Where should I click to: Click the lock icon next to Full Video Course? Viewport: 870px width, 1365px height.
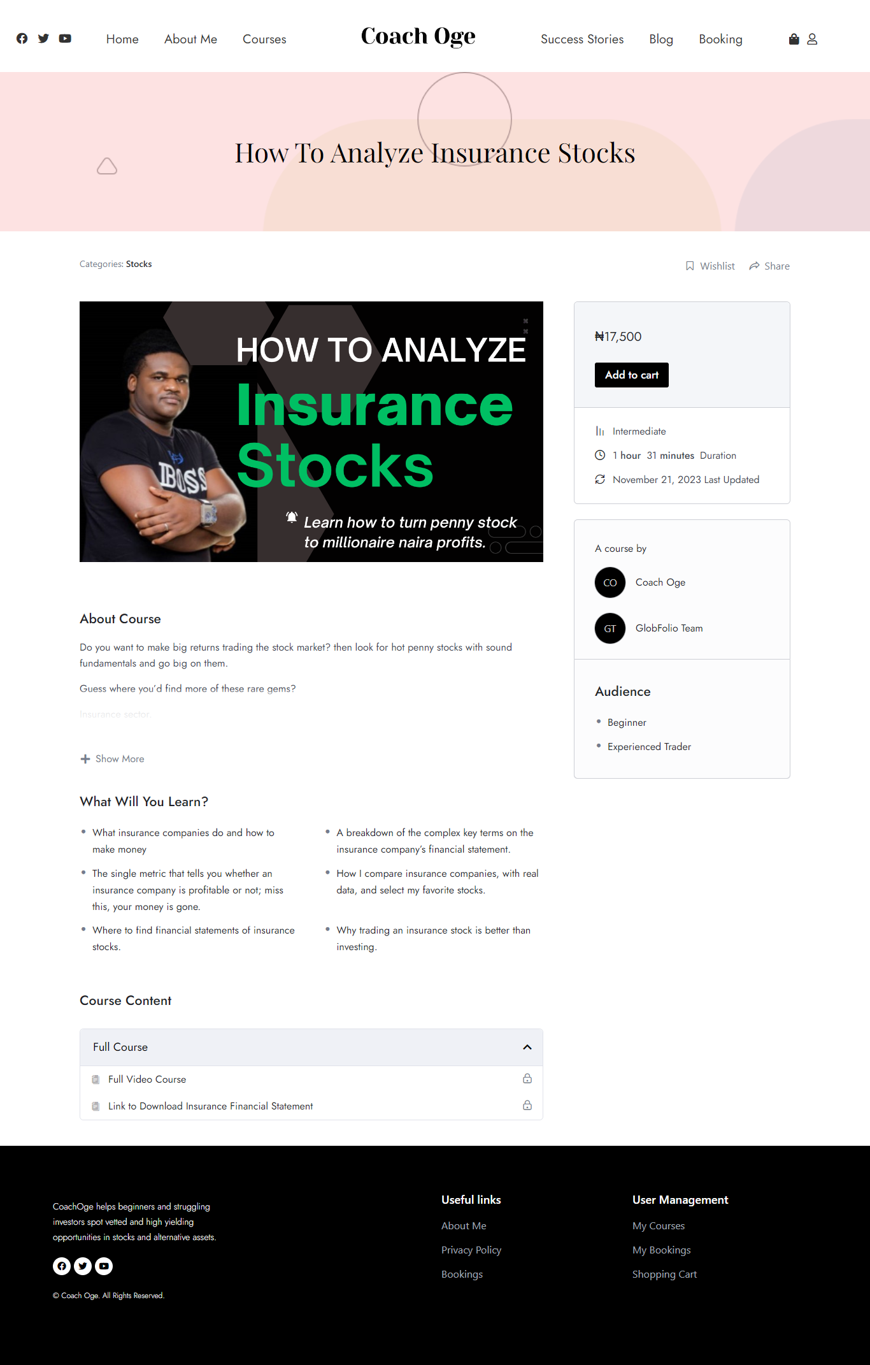pos(527,1079)
